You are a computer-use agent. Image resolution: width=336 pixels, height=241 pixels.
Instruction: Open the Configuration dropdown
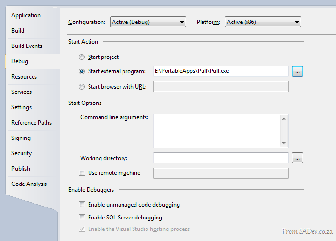(148, 22)
